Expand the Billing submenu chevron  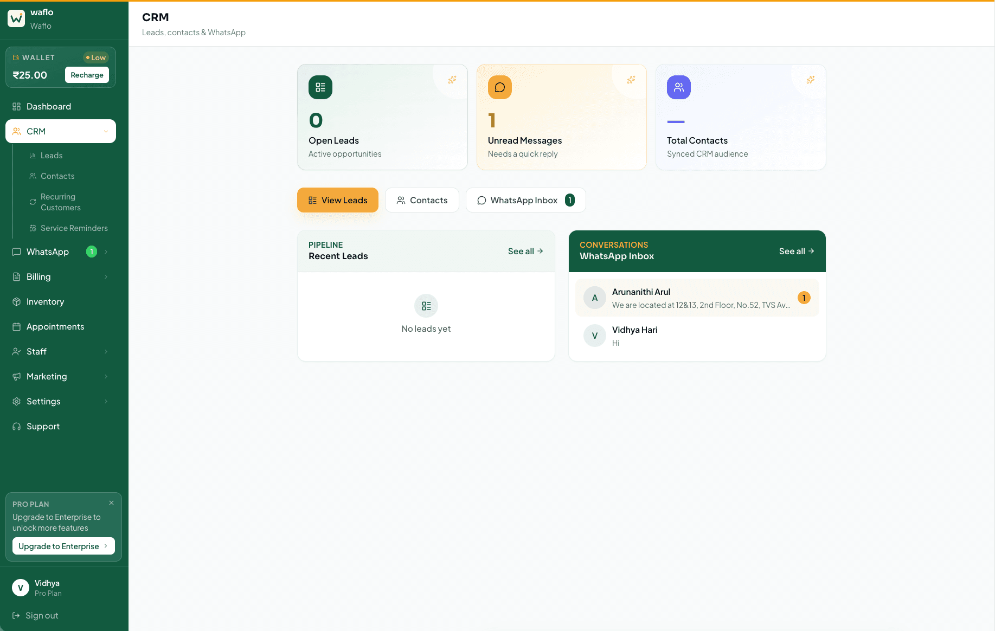click(106, 276)
